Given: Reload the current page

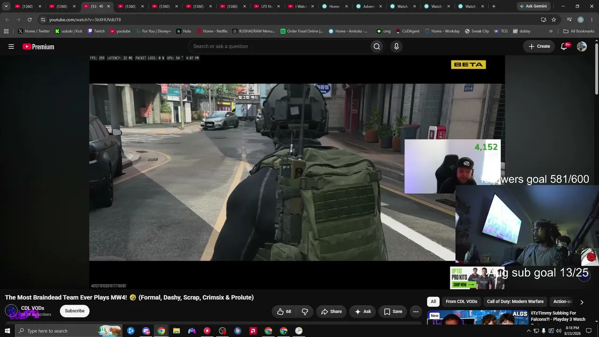Looking at the screenshot, I should pos(29,20).
